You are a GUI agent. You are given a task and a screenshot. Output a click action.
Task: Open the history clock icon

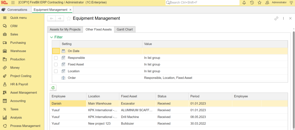pyautogui.click(x=252, y=2)
